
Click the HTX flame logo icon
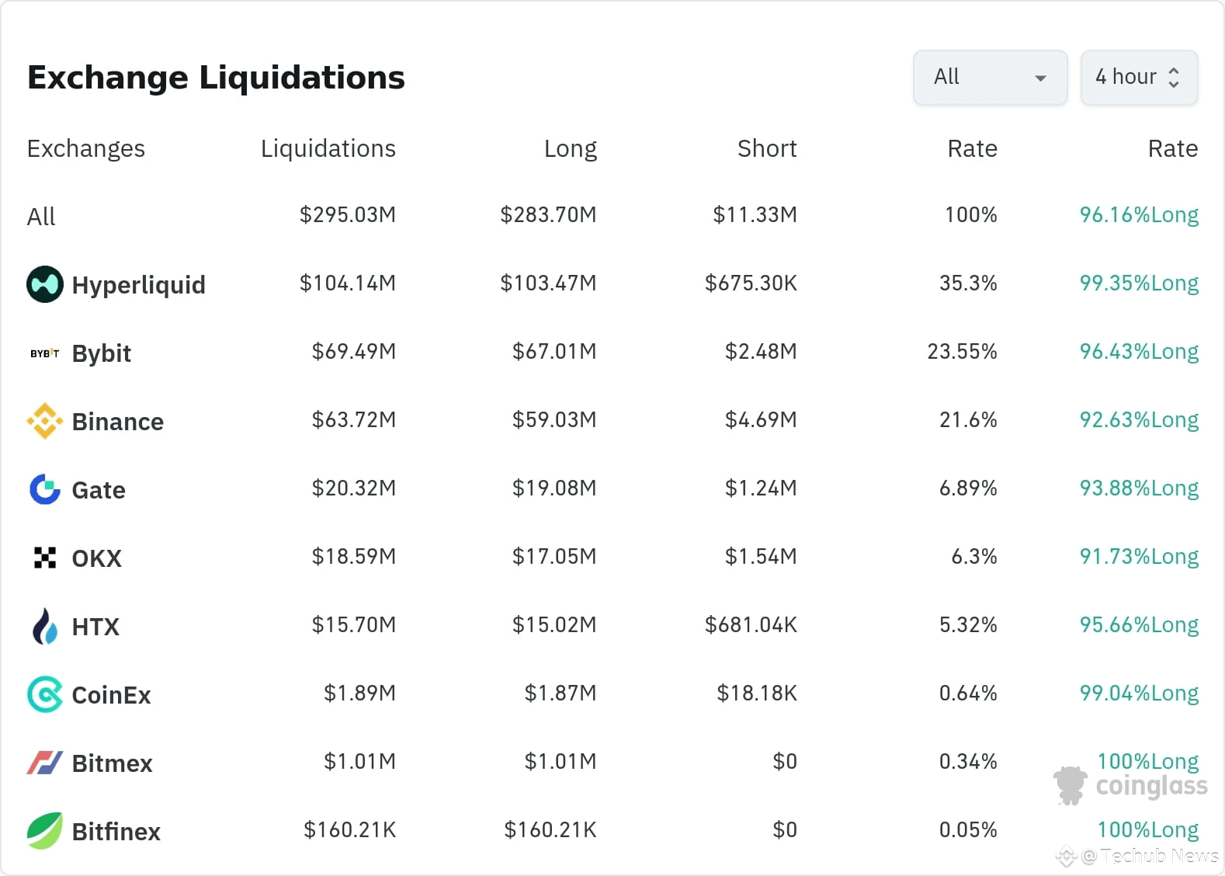[x=45, y=626]
